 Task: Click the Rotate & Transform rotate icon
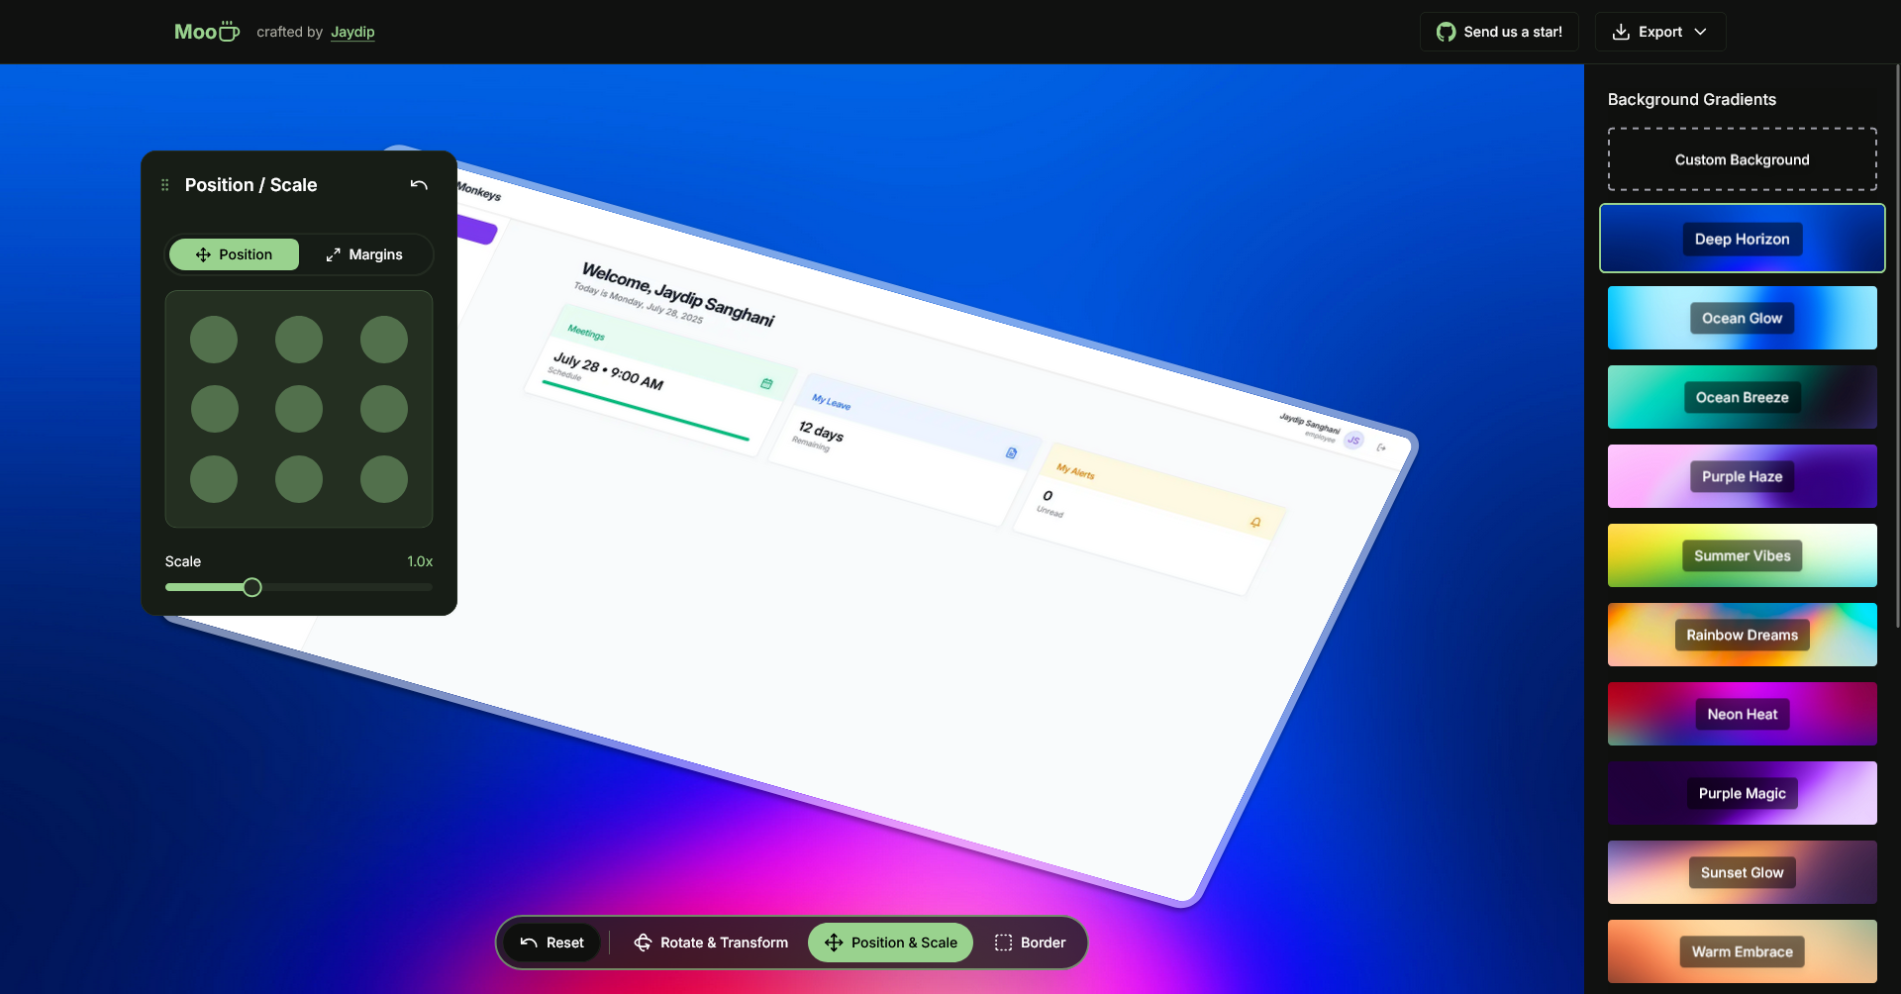[x=643, y=943]
